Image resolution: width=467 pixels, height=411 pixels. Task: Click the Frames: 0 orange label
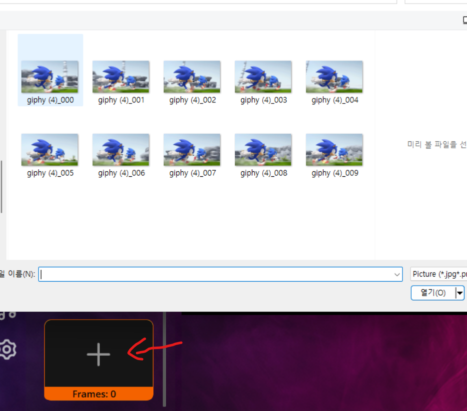click(99, 394)
